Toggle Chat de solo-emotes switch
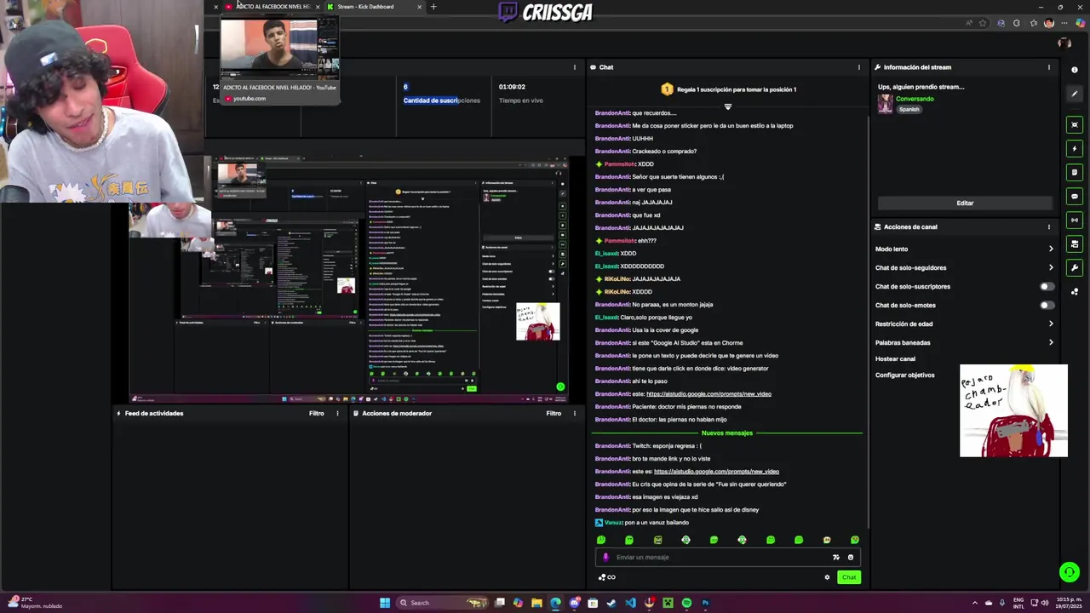Image resolution: width=1090 pixels, height=613 pixels. point(1047,305)
